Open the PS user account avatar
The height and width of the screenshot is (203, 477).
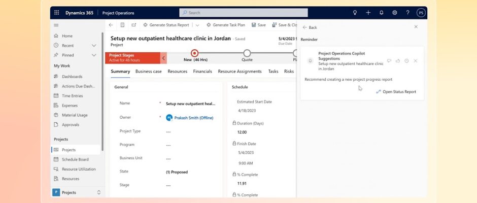pyautogui.click(x=421, y=13)
